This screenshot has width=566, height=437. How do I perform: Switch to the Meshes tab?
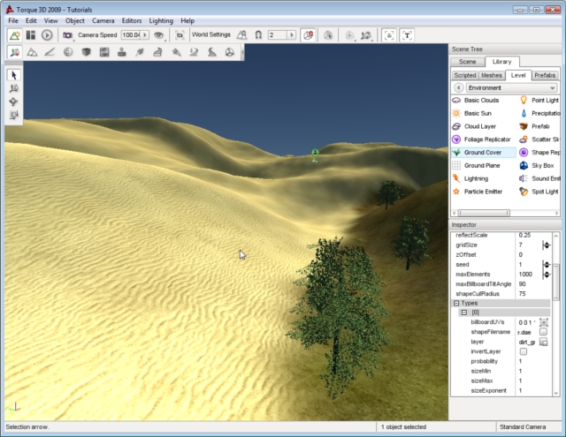(x=492, y=75)
